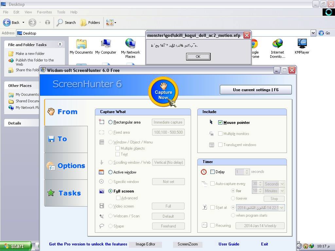Click the floppy disk icon on To tab
Screen dimensions: 335x251
point(51,139)
